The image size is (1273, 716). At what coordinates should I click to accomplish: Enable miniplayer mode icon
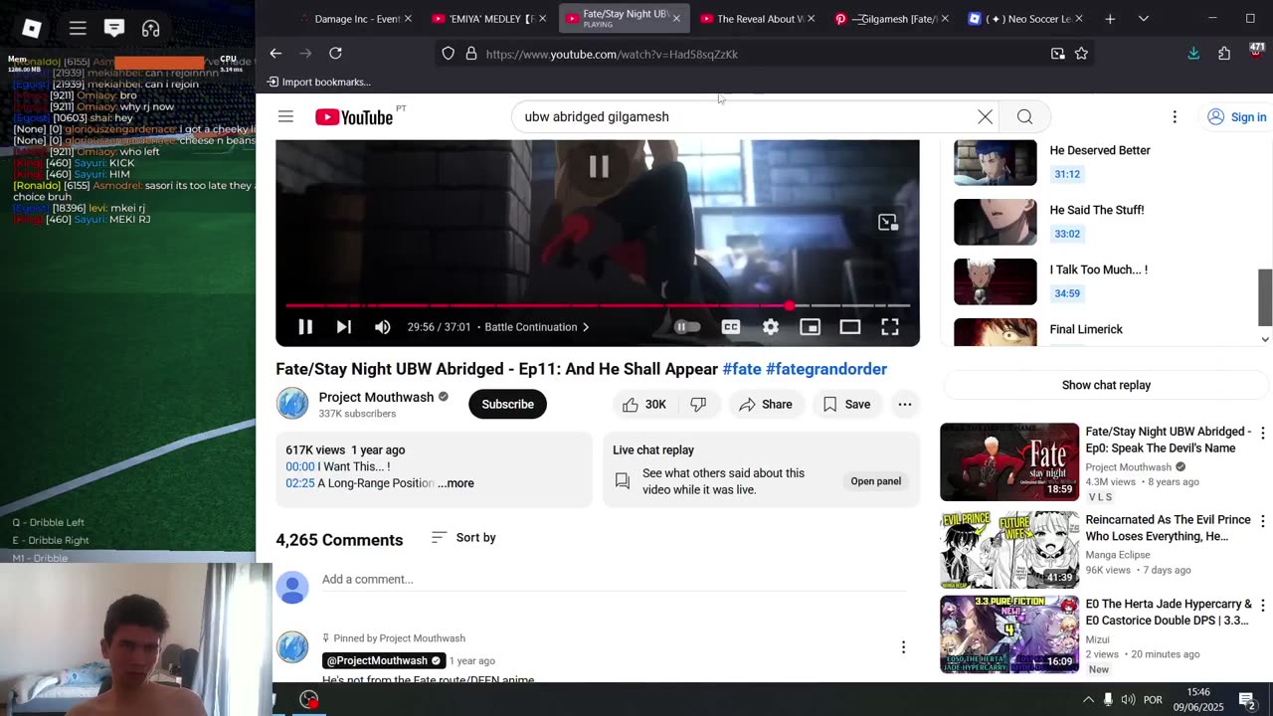(811, 327)
